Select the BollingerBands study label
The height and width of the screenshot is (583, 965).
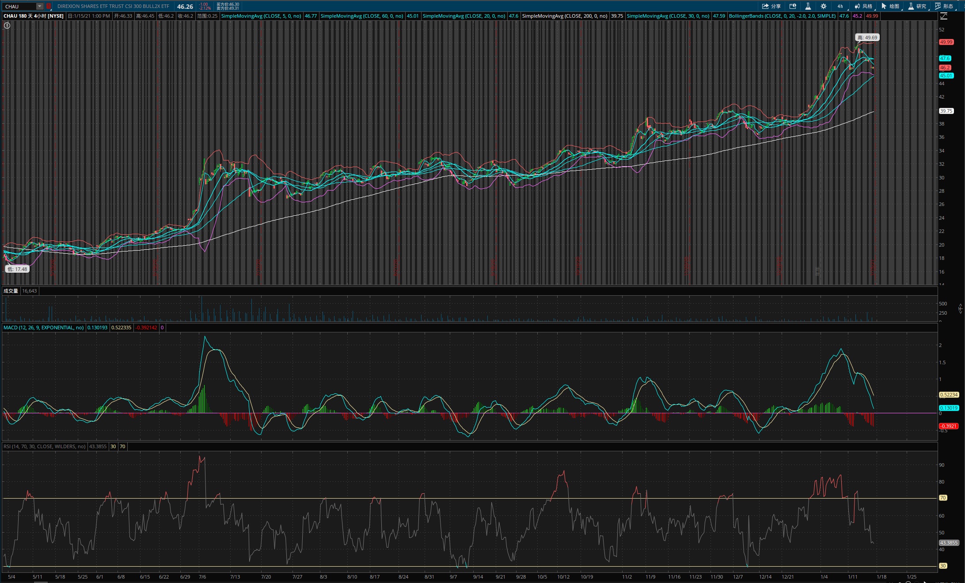[782, 16]
